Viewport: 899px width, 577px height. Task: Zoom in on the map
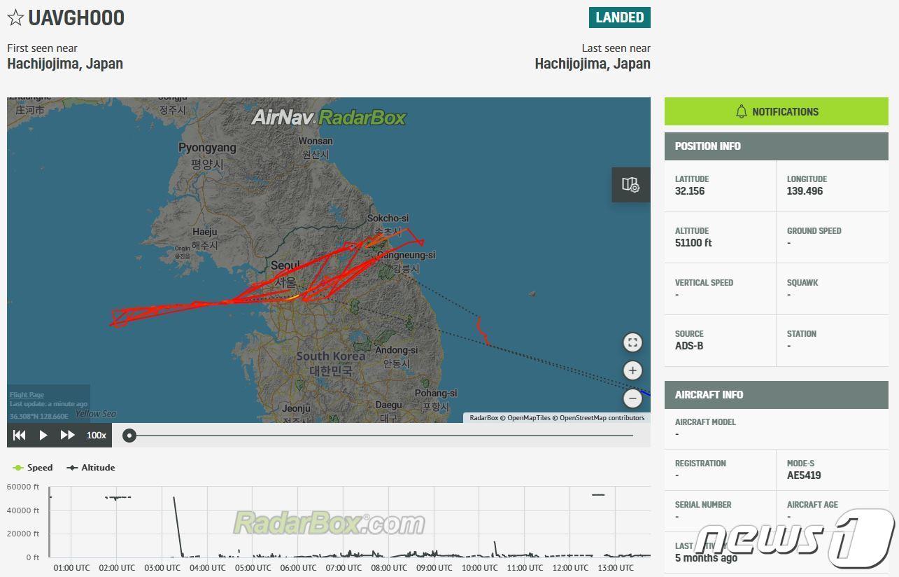point(632,370)
